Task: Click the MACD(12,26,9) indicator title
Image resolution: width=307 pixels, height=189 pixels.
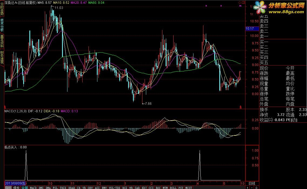Action: click(15, 111)
